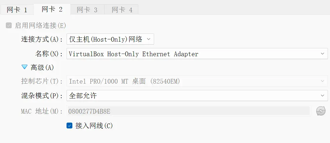Click the 全部允许 text in combo box

tap(83, 96)
